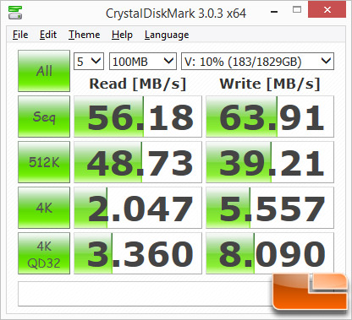Start the 4K QD32 benchmark test

pos(44,253)
